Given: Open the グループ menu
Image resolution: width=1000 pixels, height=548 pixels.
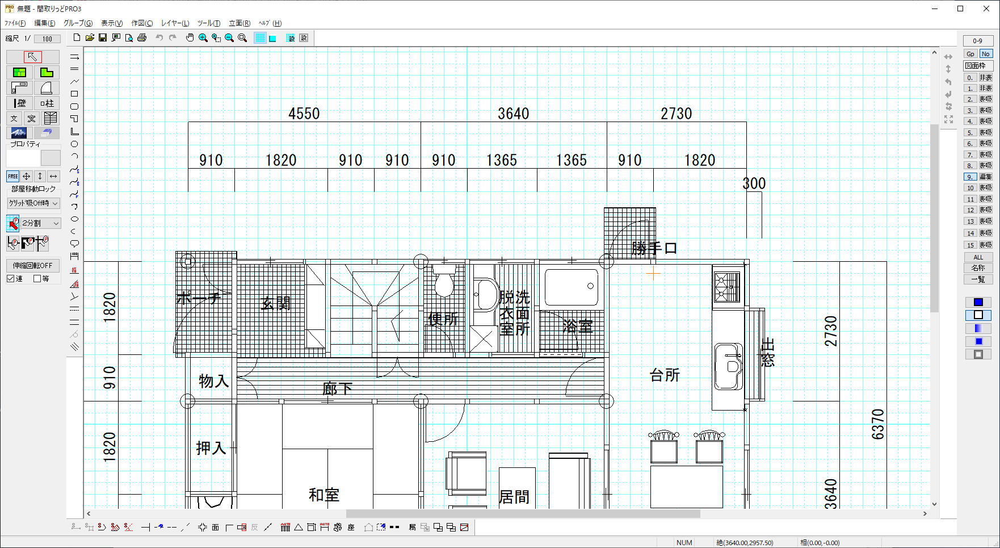Looking at the screenshot, I should click(x=78, y=23).
